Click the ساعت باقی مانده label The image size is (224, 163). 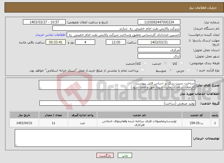pos(32,42)
